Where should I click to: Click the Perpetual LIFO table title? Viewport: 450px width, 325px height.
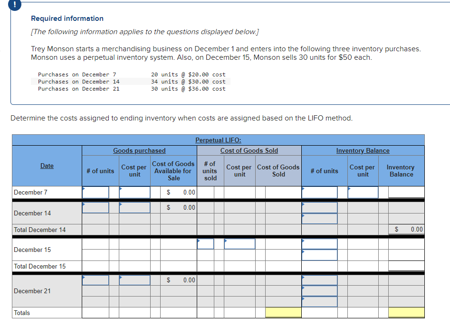[x=218, y=140]
